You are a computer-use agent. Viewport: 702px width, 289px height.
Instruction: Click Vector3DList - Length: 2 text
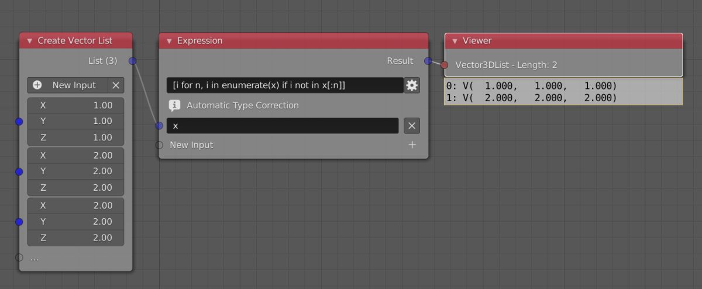506,65
